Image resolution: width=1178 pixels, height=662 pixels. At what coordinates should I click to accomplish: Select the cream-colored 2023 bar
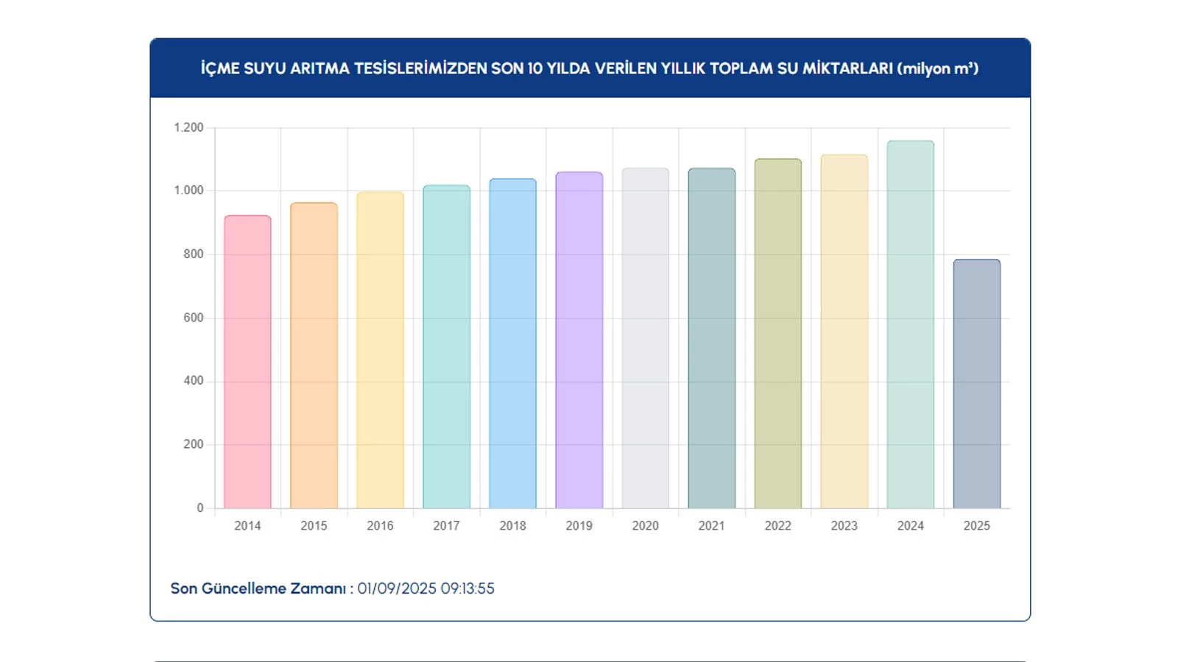tap(844, 331)
